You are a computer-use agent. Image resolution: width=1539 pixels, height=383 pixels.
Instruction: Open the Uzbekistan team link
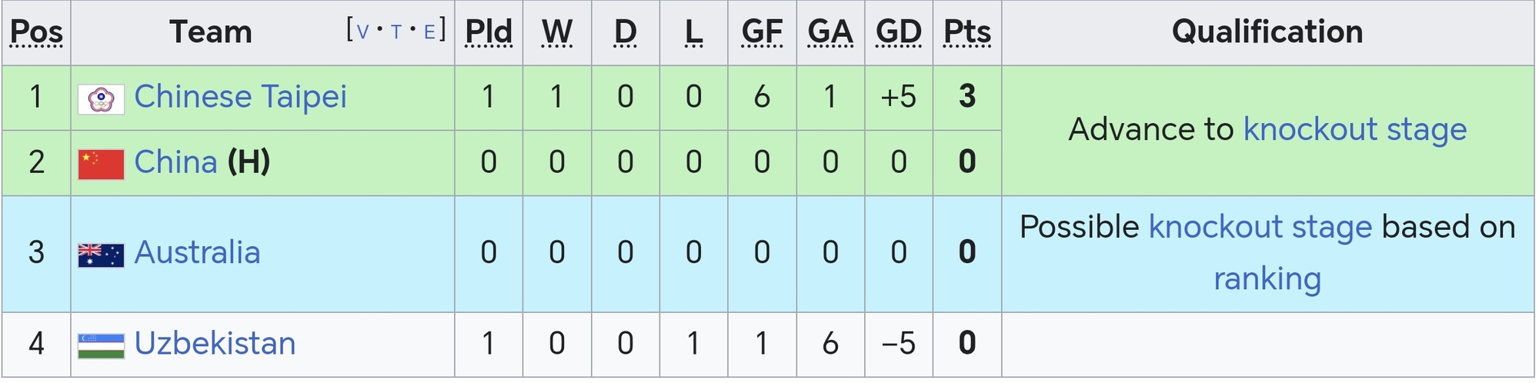[215, 344]
